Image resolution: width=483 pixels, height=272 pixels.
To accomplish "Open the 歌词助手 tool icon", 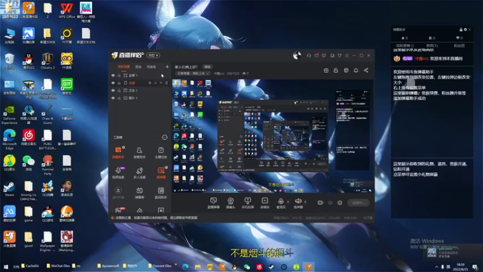I will tap(161, 193).
